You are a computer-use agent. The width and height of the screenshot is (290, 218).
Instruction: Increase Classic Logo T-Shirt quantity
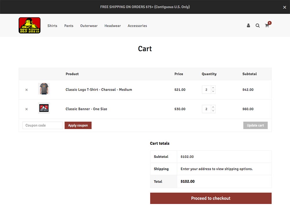pos(213,88)
